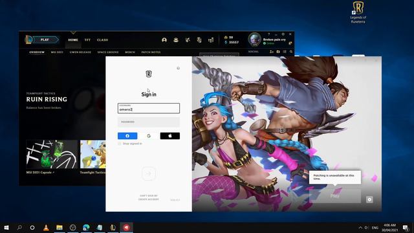Open the Loot icon in League client
The width and height of the screenshot is (414, 233).
pos(199,40)
